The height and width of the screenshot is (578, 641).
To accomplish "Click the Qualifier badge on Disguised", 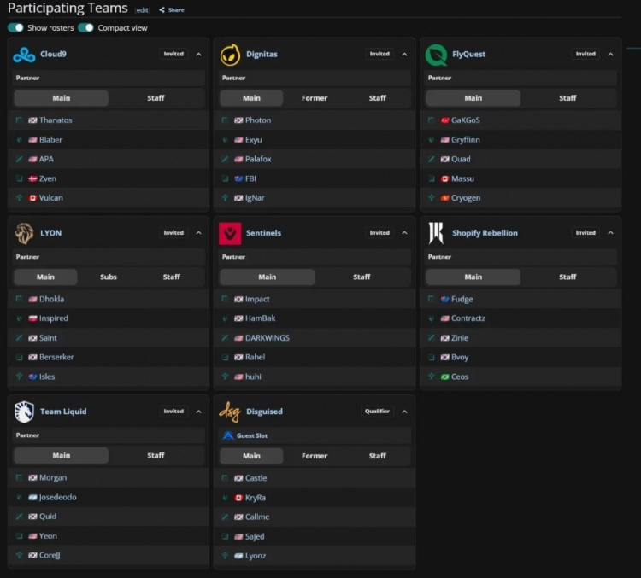I will 377,412.
